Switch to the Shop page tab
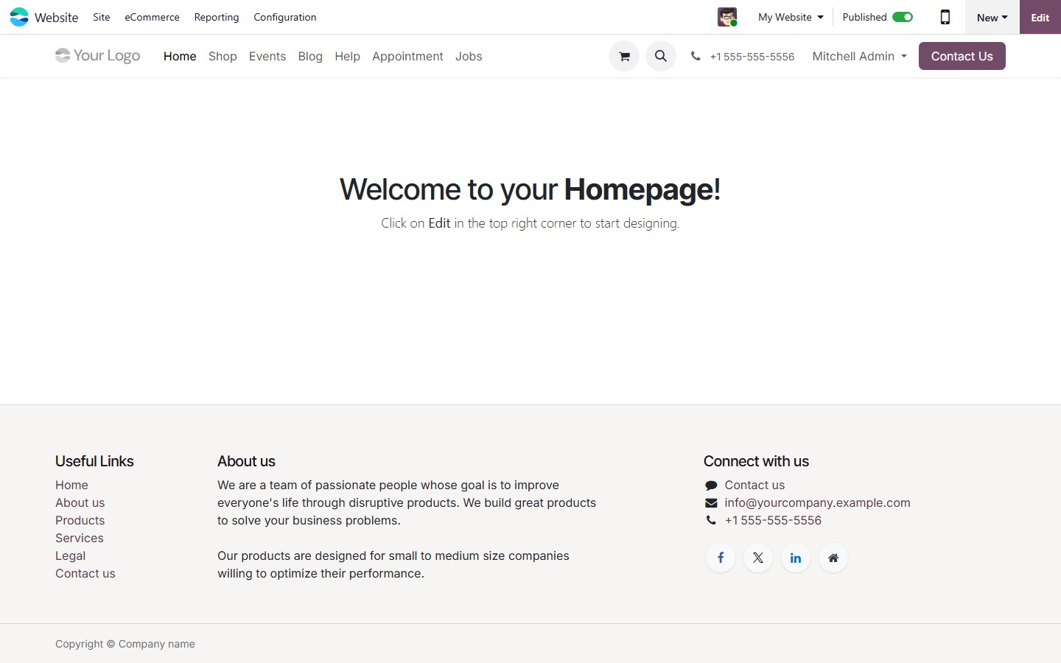 coord(223,56)
